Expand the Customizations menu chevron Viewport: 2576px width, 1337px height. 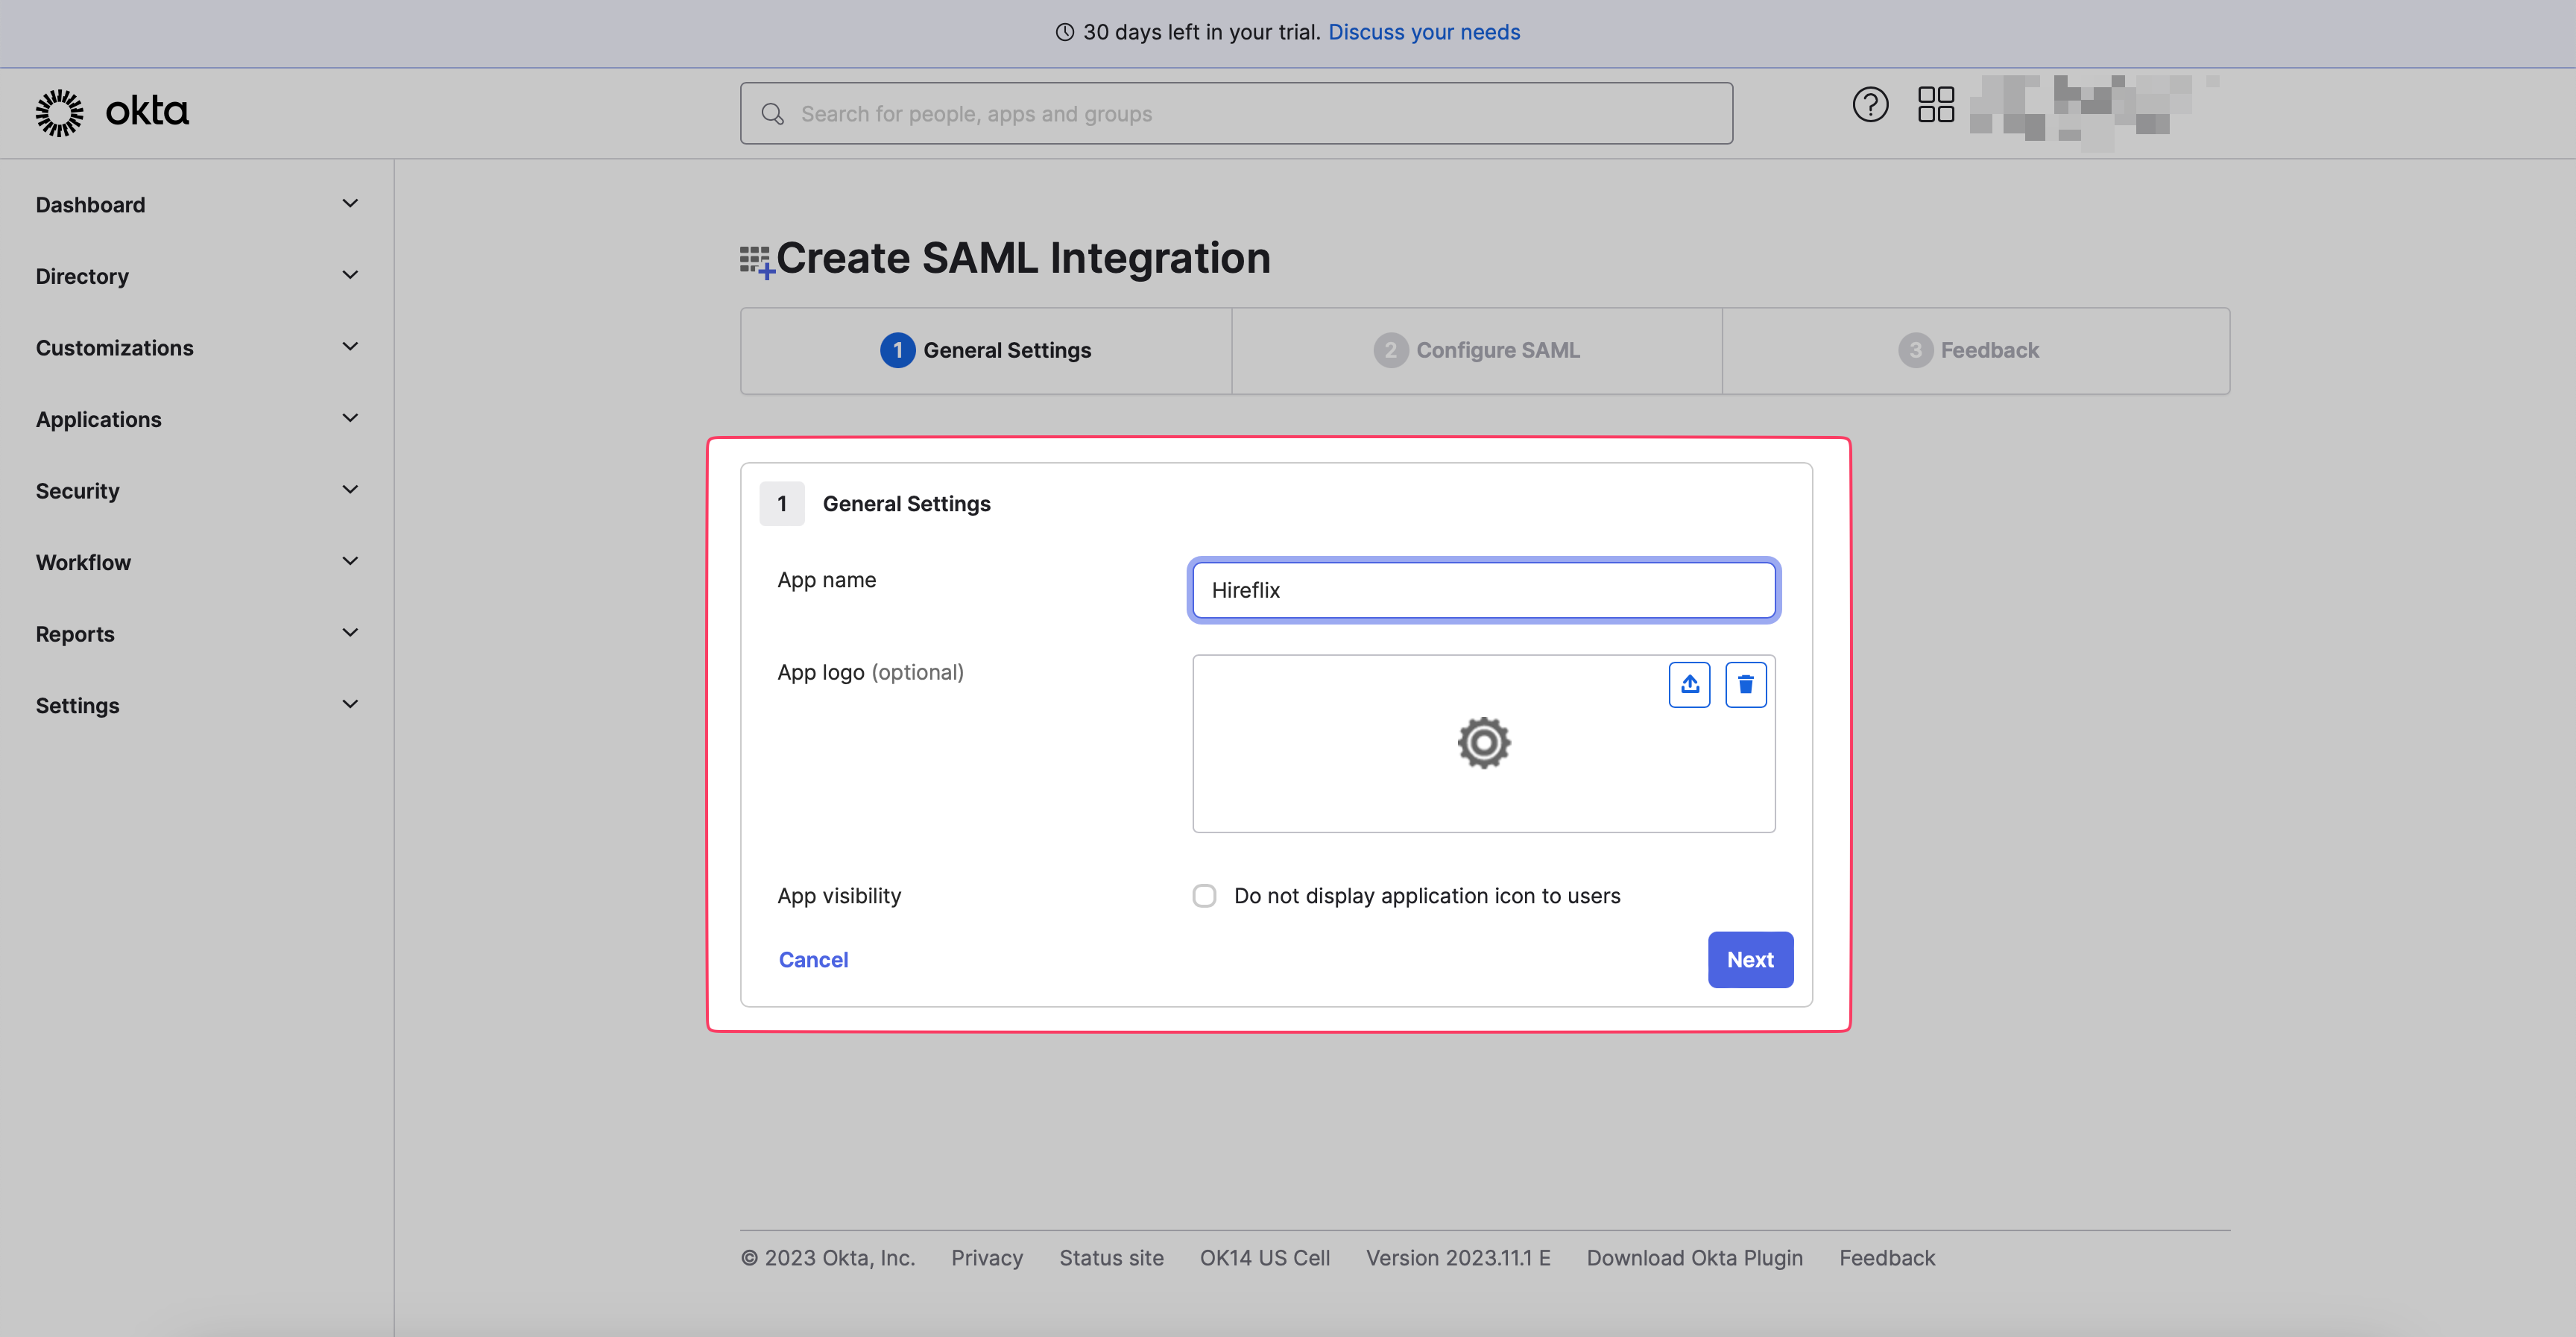pos(350,347)
